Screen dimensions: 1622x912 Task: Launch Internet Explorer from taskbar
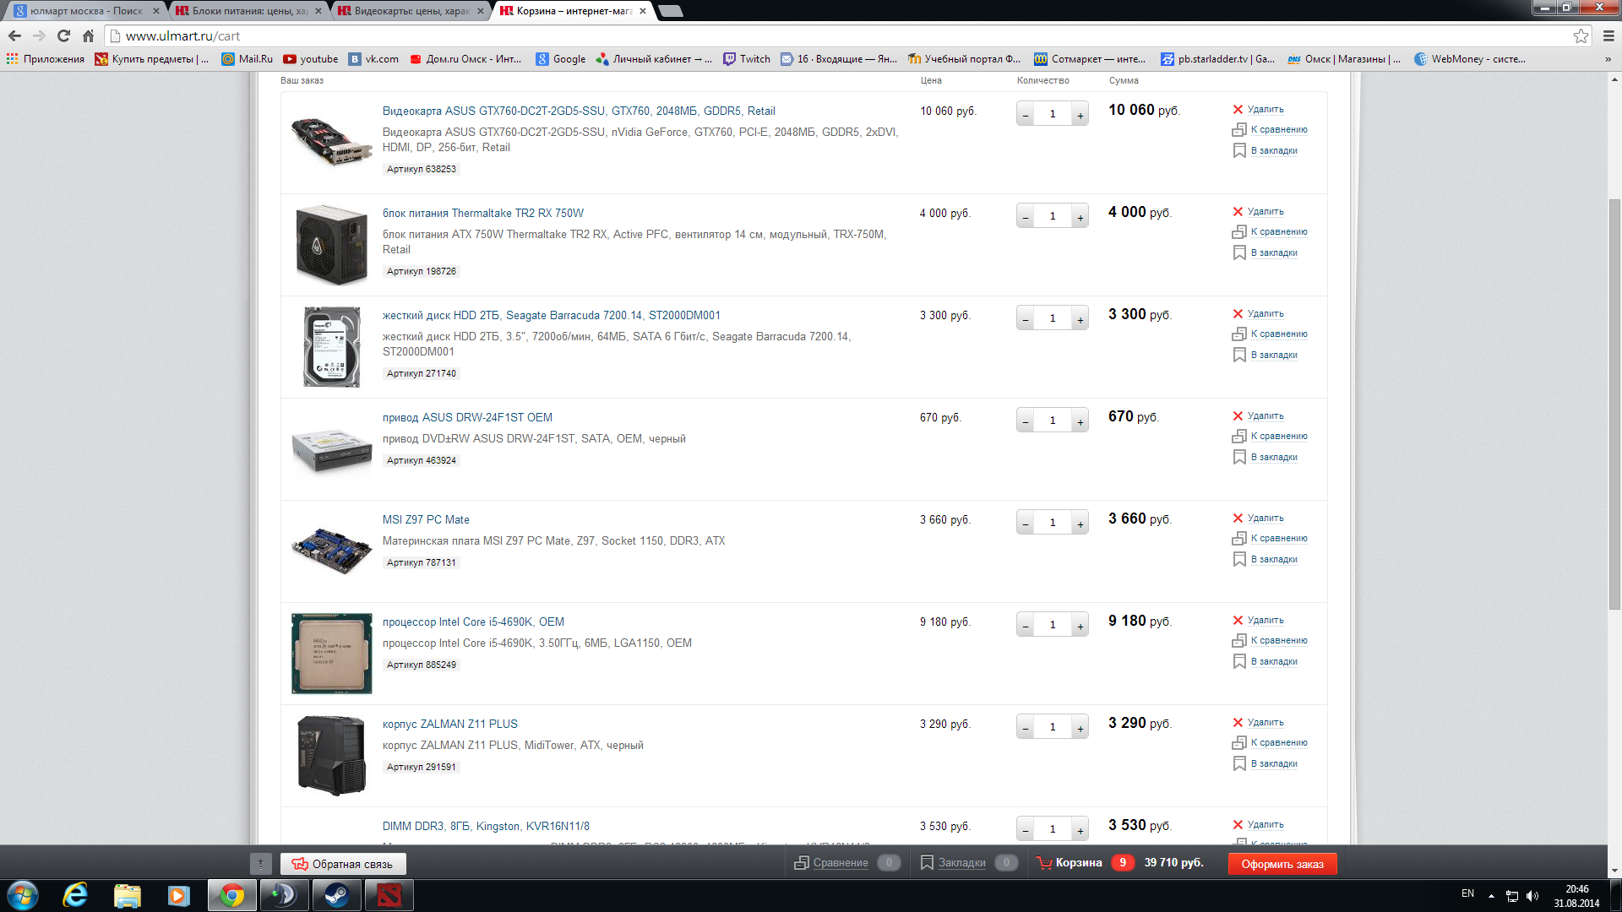(75, 895)
